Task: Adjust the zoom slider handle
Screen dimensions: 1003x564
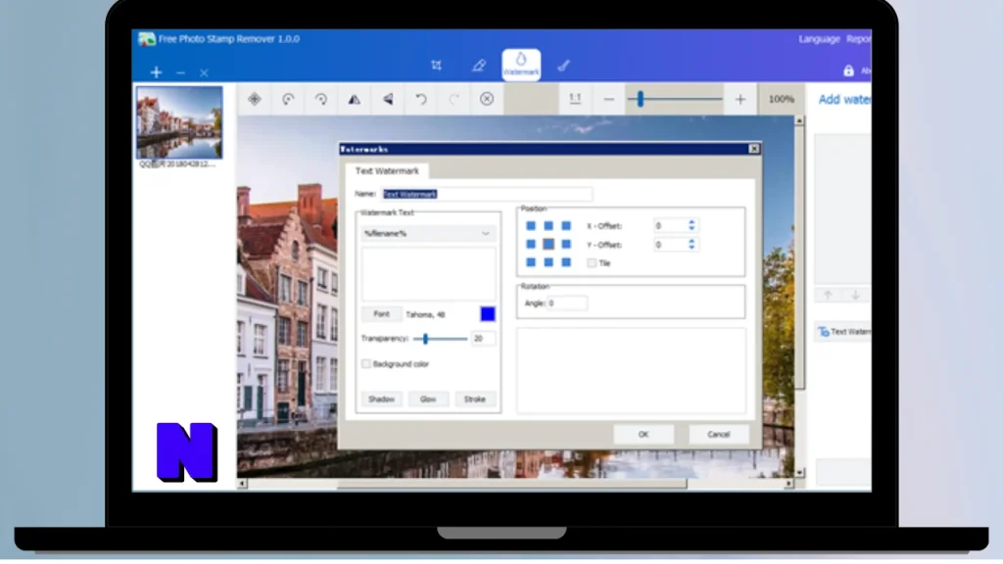Action: point(641,99)
